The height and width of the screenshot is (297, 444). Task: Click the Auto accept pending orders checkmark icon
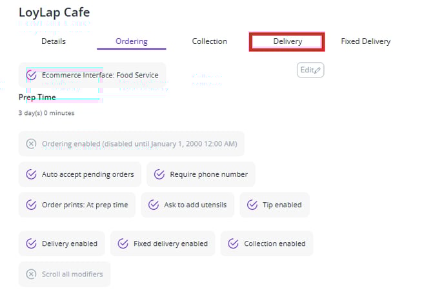tap(31, 174)
